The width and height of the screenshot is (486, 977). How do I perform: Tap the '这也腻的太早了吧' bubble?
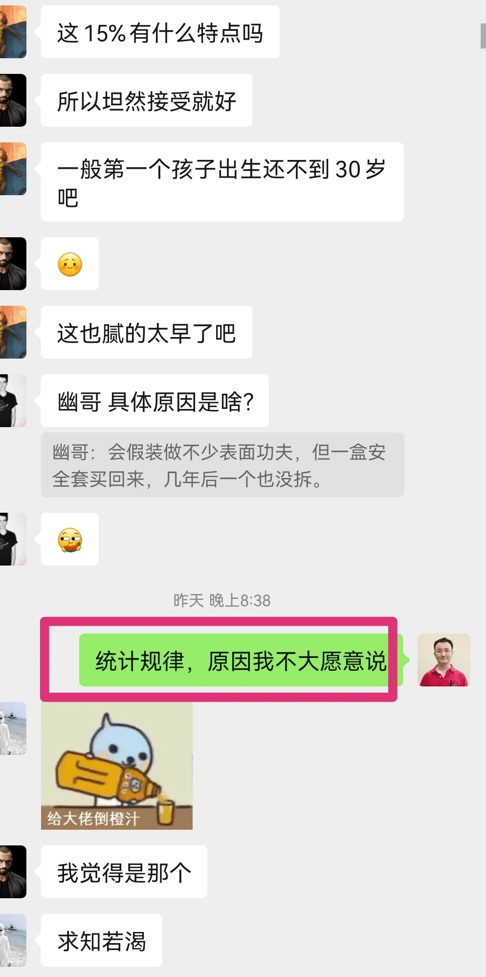click(x=147, y=332)
